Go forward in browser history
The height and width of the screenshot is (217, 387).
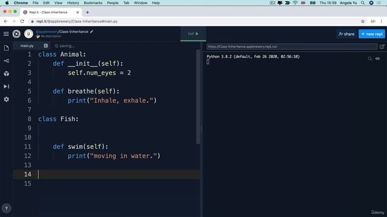(14, 22)
